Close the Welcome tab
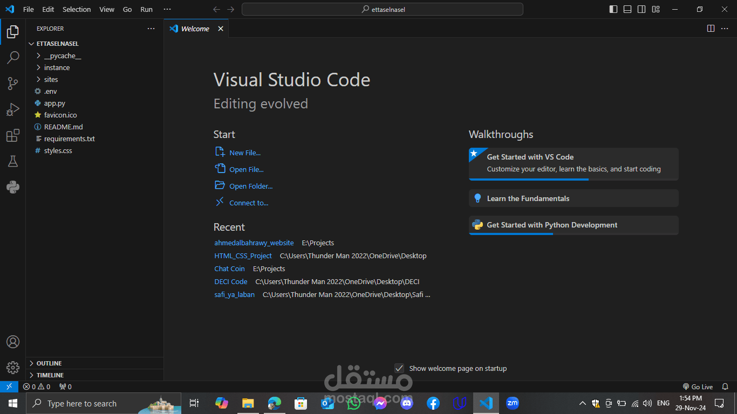This screenshot has height=414, width=737. (221, 29)
